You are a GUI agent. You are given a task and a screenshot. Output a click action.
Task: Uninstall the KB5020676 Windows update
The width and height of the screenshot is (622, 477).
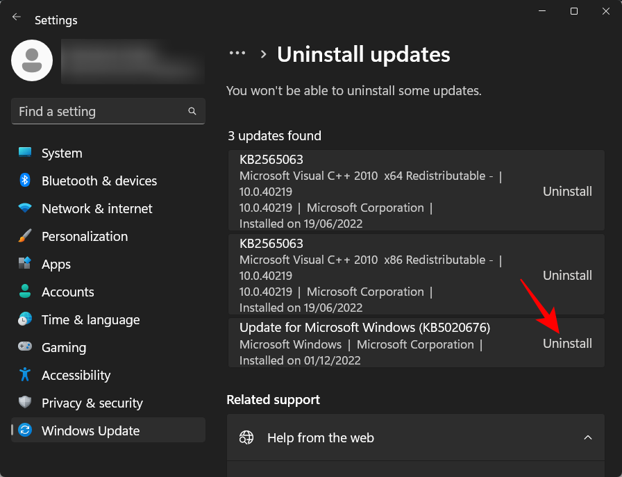coord(567,343)
